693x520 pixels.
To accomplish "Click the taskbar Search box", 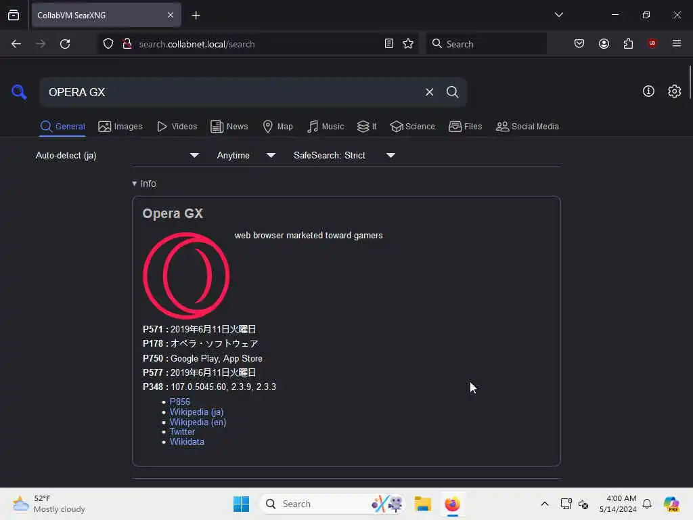I will 332,504.
